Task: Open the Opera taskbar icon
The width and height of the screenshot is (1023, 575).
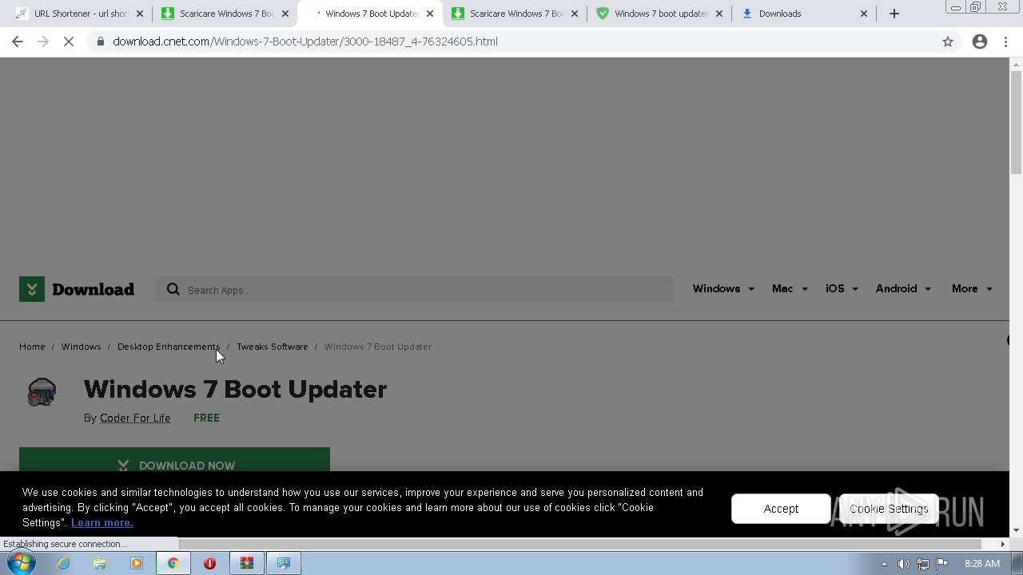Action: [x=209, y=563]
